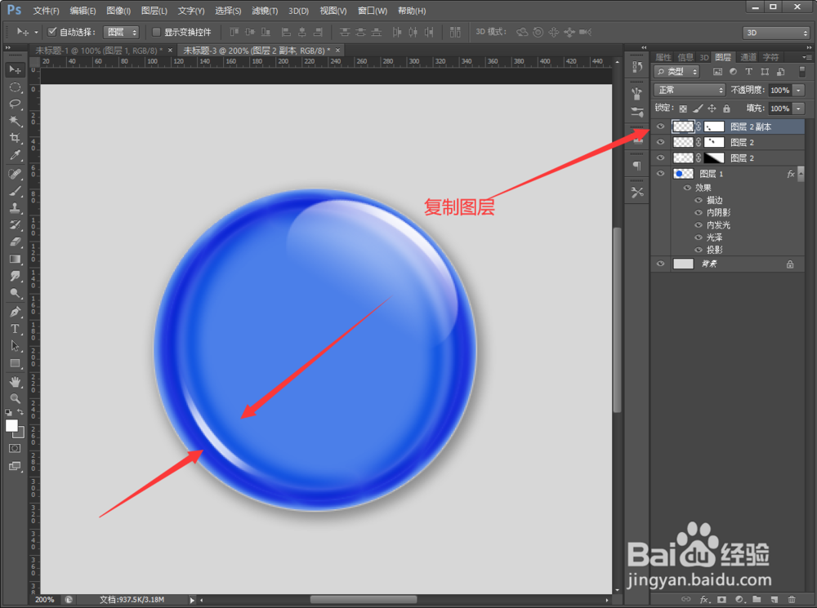Open the 不透明度 slider arrow
Screen dimensions: 817x608
point(799,90)
